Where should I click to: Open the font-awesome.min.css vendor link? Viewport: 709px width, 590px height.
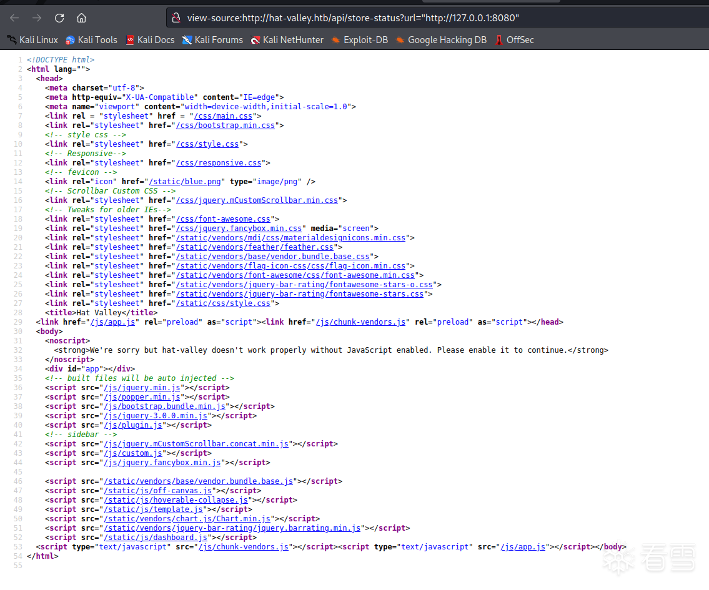pos(295,275)
